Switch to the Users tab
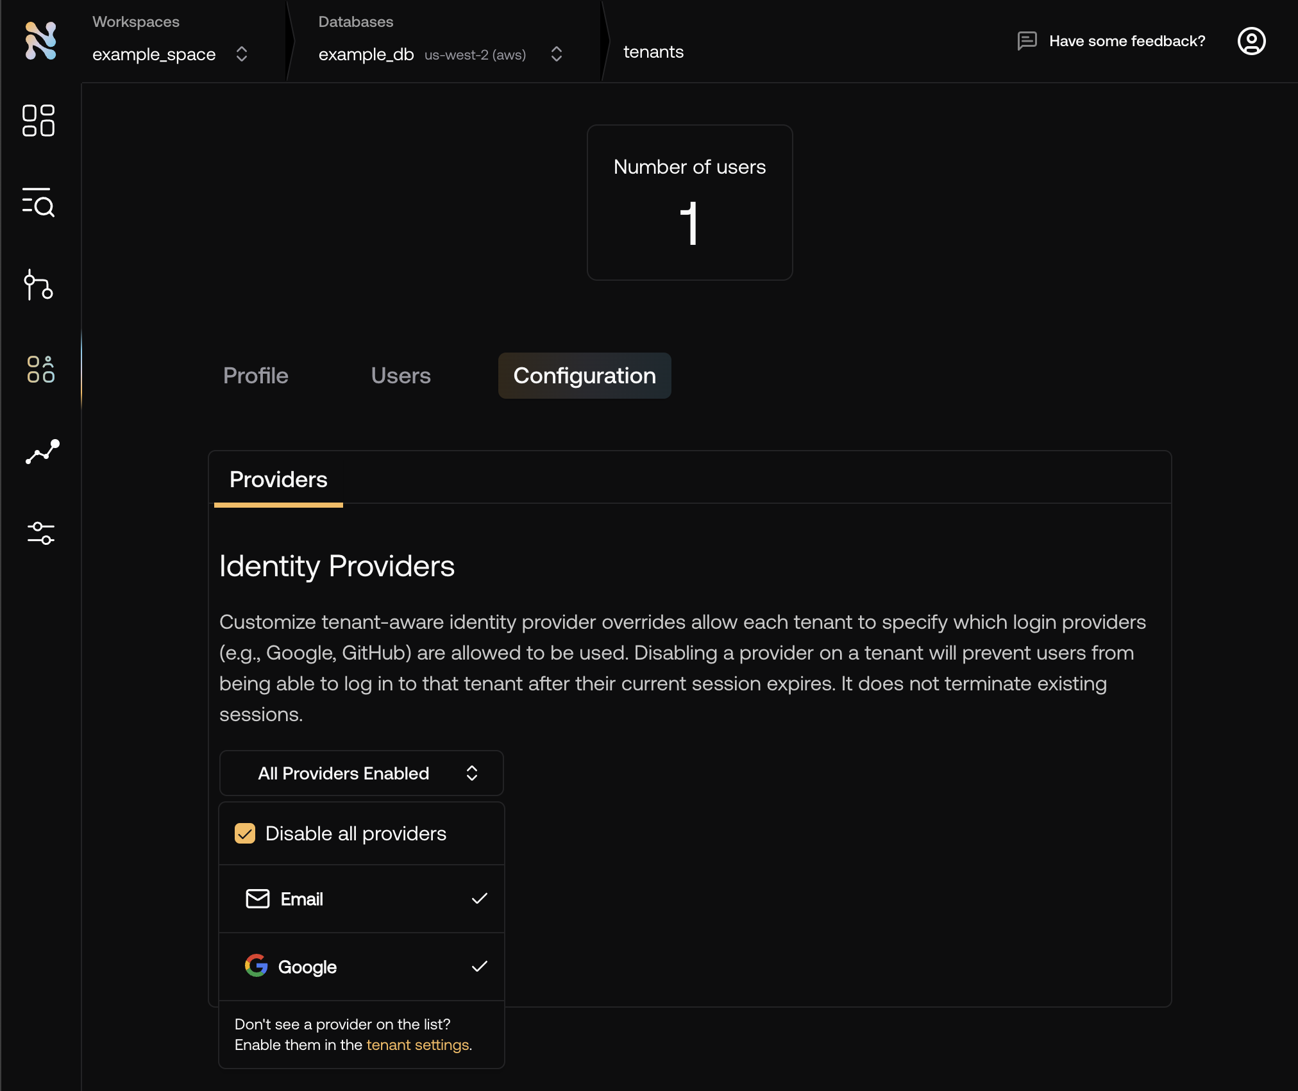Image resolution: width=1298 pixels, height=1091 pixels. pos(400,376)
